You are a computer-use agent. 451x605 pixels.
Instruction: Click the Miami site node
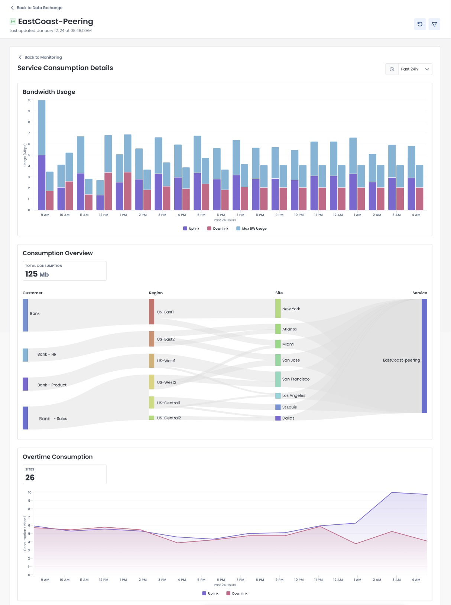pyautogui.click(x=278, y=344)
